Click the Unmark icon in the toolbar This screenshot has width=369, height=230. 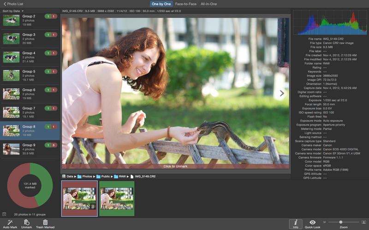click(27, 222)
